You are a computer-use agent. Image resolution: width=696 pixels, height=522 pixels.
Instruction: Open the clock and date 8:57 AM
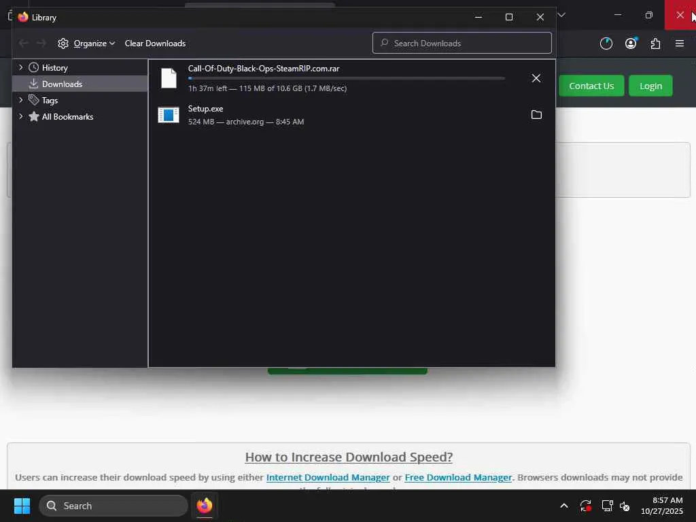662,506
